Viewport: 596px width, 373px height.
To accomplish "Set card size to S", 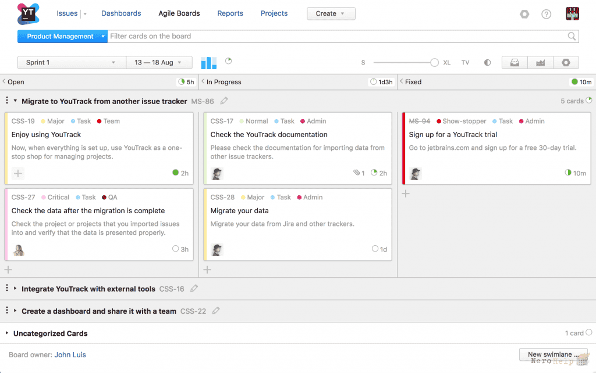I will 363,63.
